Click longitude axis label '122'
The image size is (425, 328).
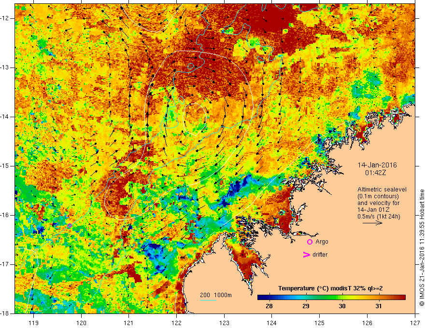pyautogui.click(x=176, y=323)
